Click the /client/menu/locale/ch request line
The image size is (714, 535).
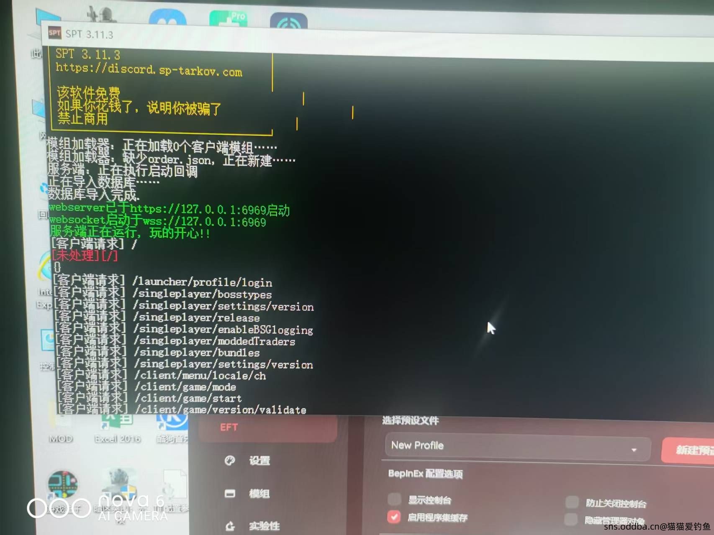coord(162,375)
